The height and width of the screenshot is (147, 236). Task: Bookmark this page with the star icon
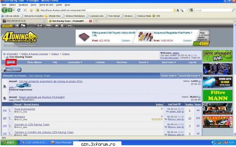click(174, 10)
